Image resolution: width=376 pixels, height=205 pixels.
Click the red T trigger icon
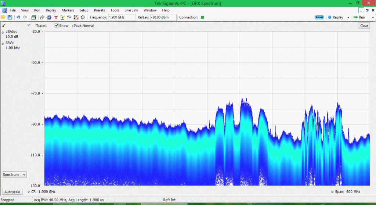tap(56, 17)
